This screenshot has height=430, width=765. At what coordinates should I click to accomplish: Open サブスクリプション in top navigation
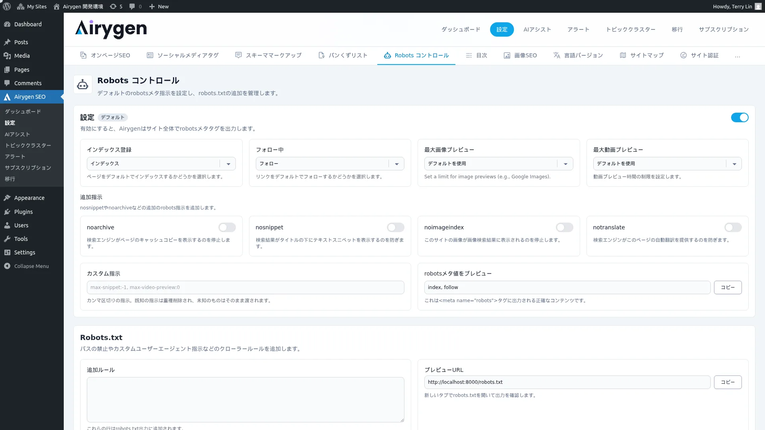point(724,29)
